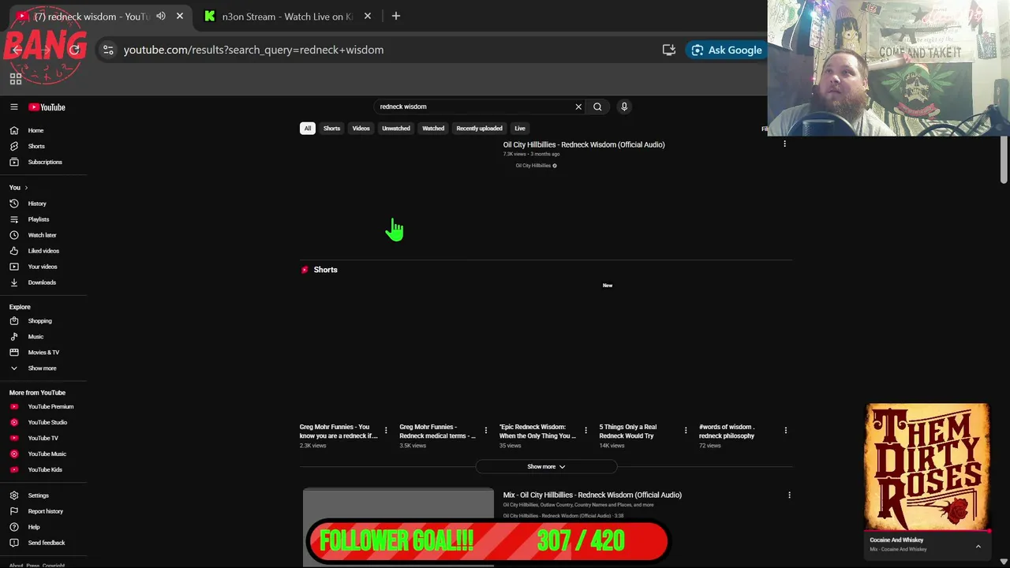Click the Ask Google button
This screenshot has height=568, width=1010.
(x=727, y=50)
